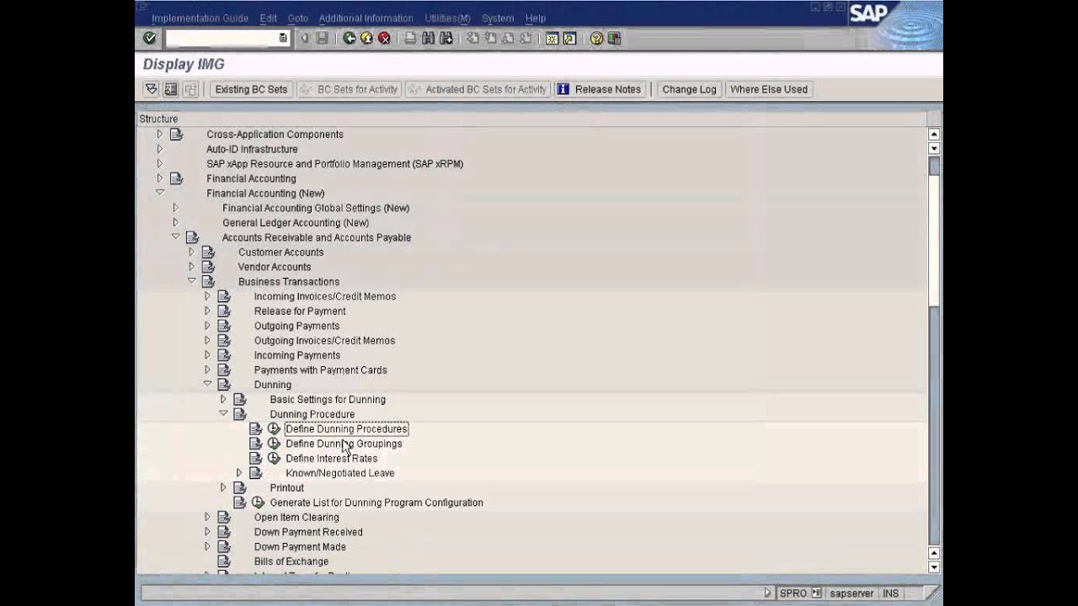1078x606 pixels.
Task: Open the Help menu
Action: (x=535, y=18)
